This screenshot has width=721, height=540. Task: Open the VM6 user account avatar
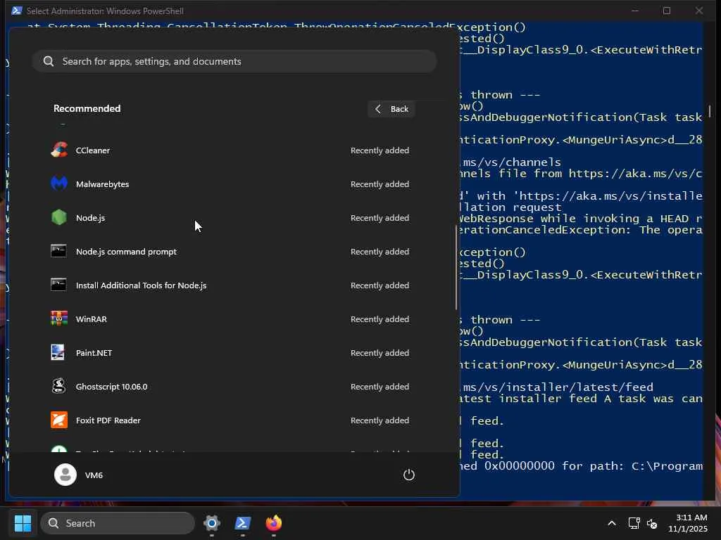tap(65, 475)
